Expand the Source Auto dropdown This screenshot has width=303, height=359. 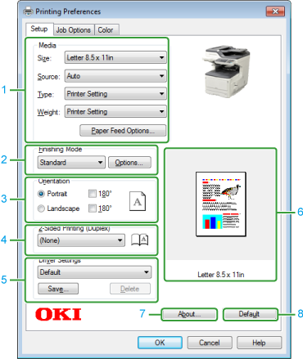[115, 76]
